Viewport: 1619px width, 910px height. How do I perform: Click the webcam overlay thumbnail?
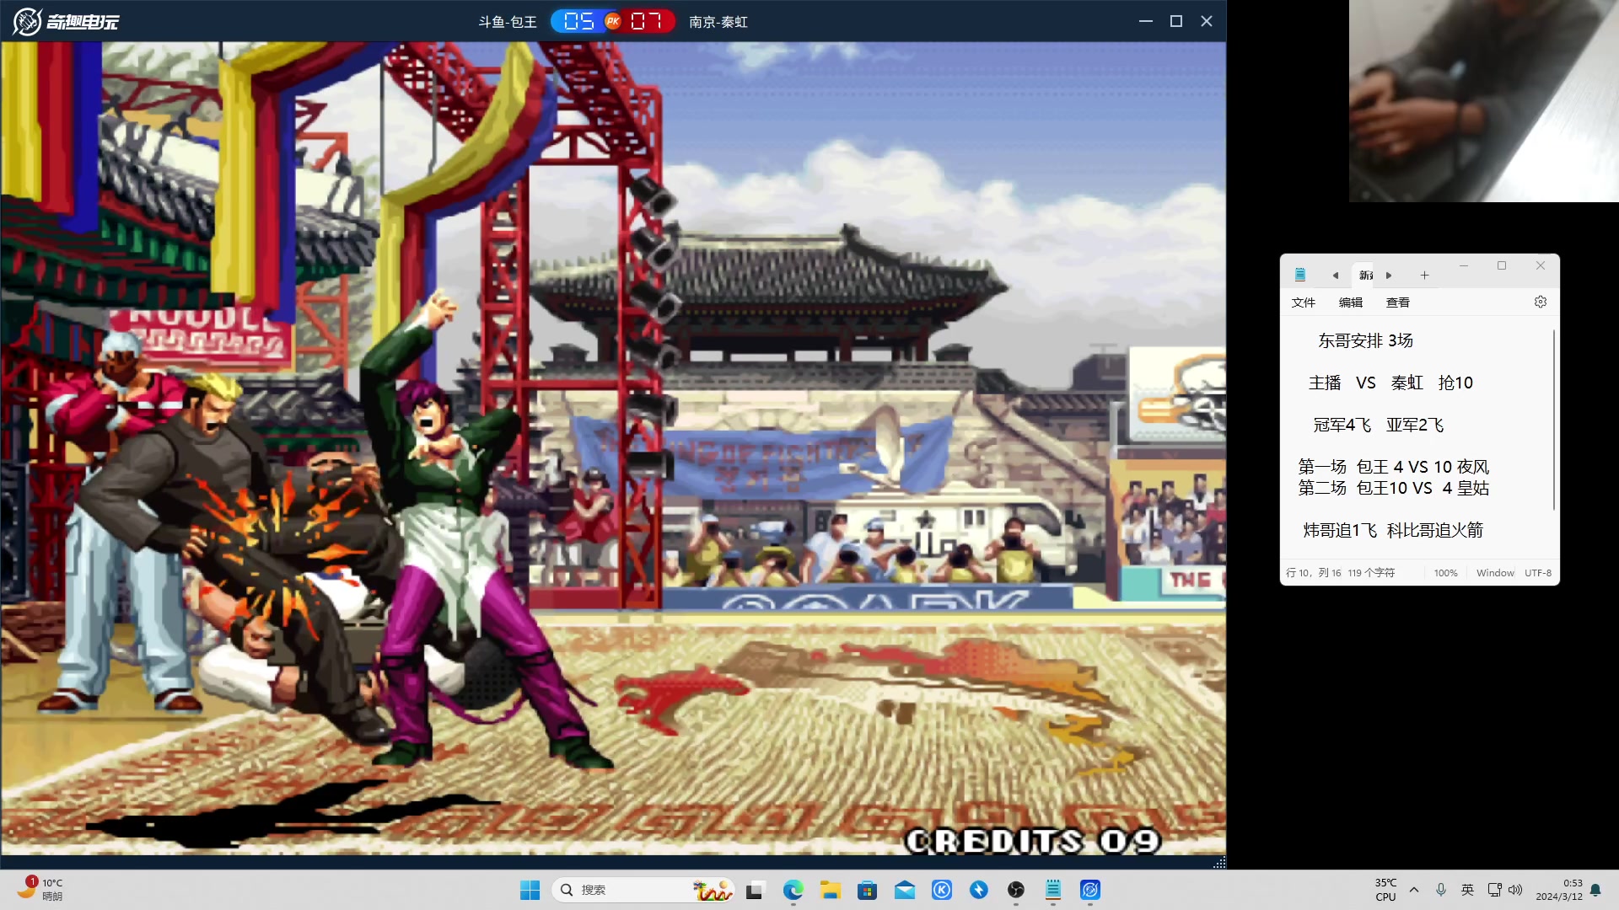click(1483, 101)
